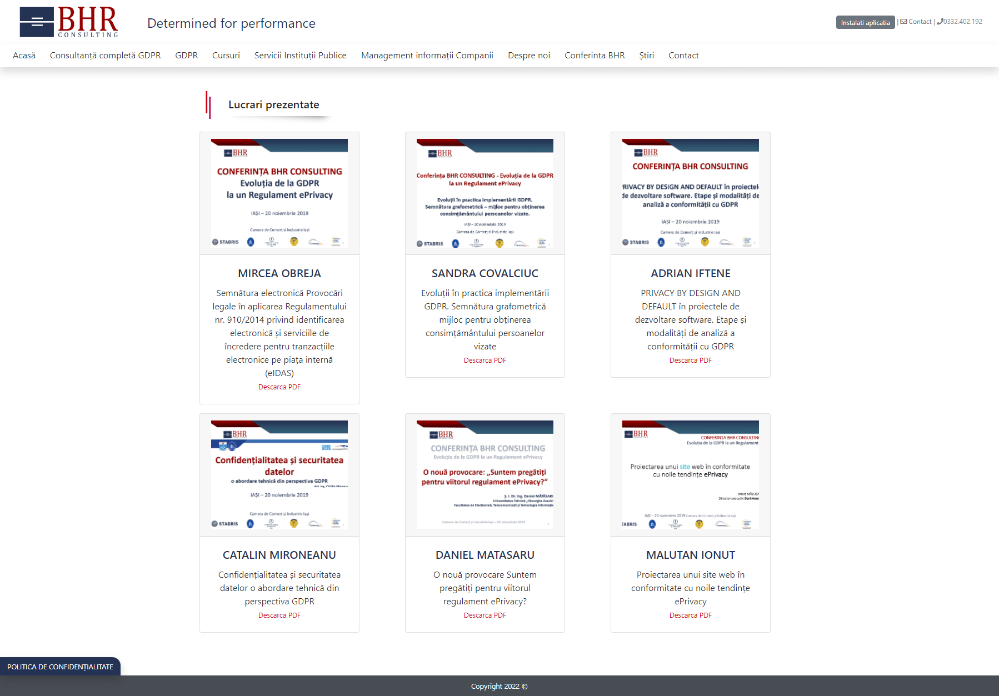Open Adrian Iftene presentation thumbnail
999x696 pixels.
click(x=691, y=193)
